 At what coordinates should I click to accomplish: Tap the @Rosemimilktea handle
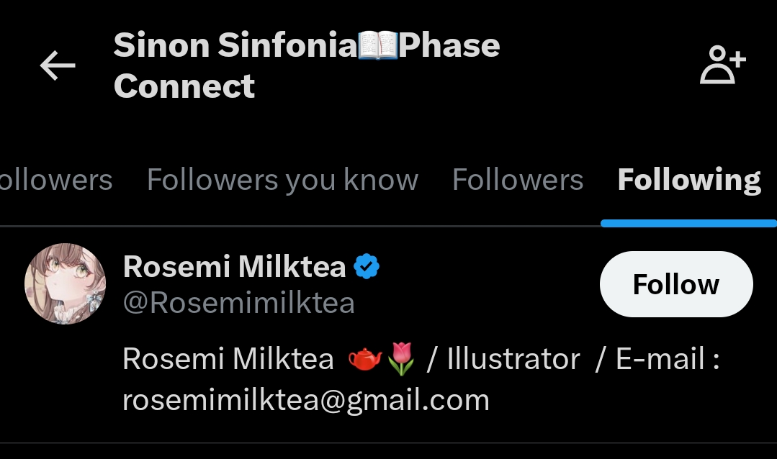(x=238, y=303)
